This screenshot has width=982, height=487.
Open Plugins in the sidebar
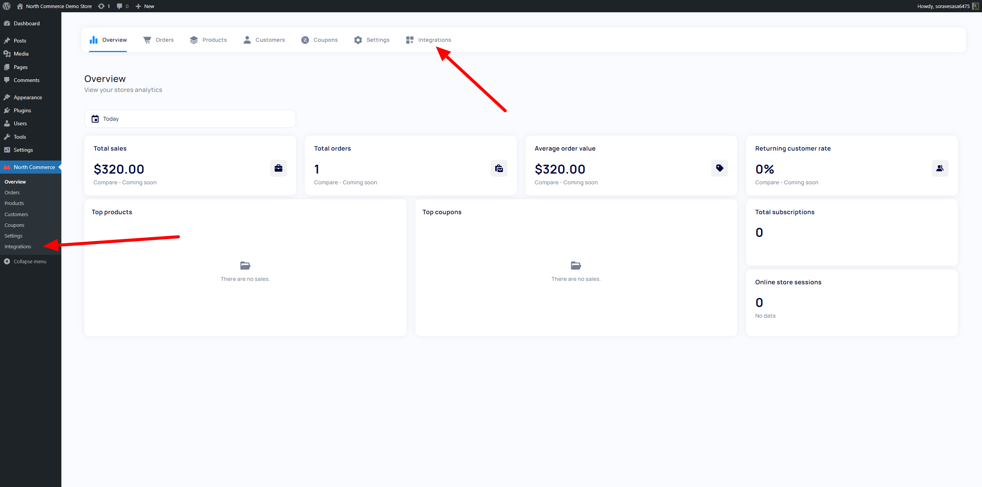[22, 110]
